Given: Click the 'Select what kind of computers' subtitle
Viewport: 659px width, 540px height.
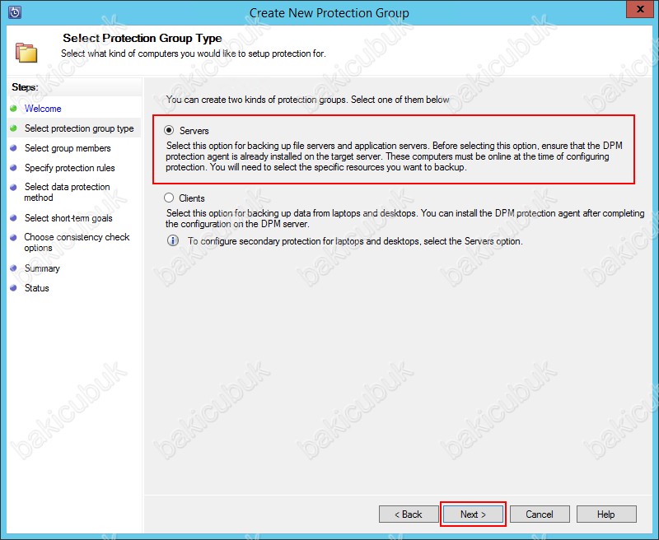Looking at the screenshot, I should 194,54.
